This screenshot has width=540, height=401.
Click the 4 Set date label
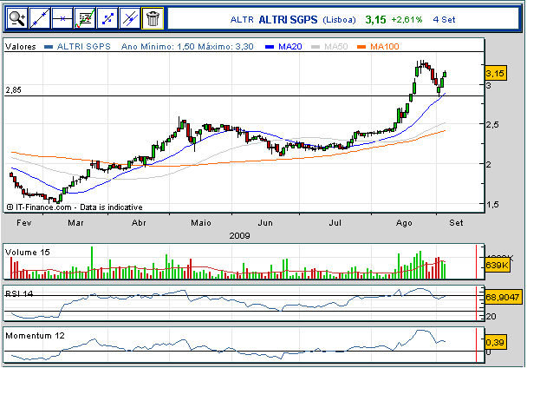(444, 20)
